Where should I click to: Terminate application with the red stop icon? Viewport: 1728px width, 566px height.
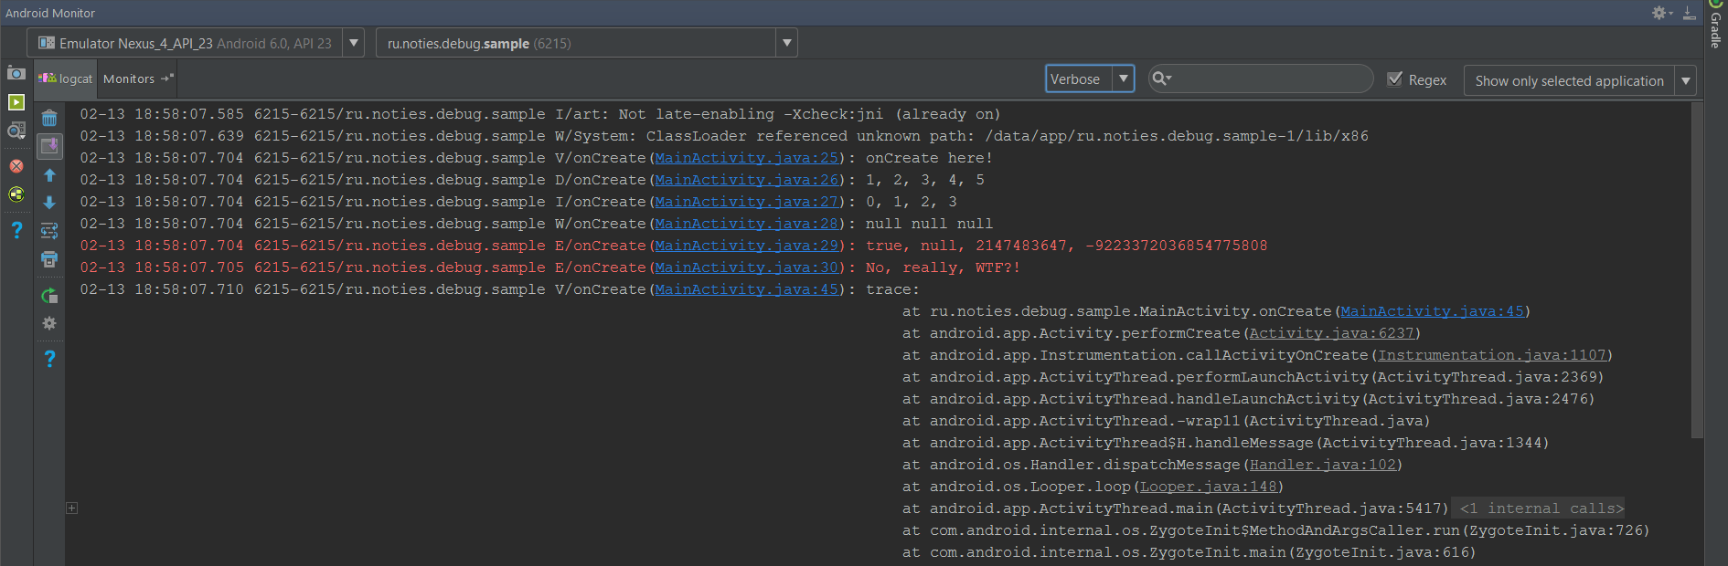point(16,166)
